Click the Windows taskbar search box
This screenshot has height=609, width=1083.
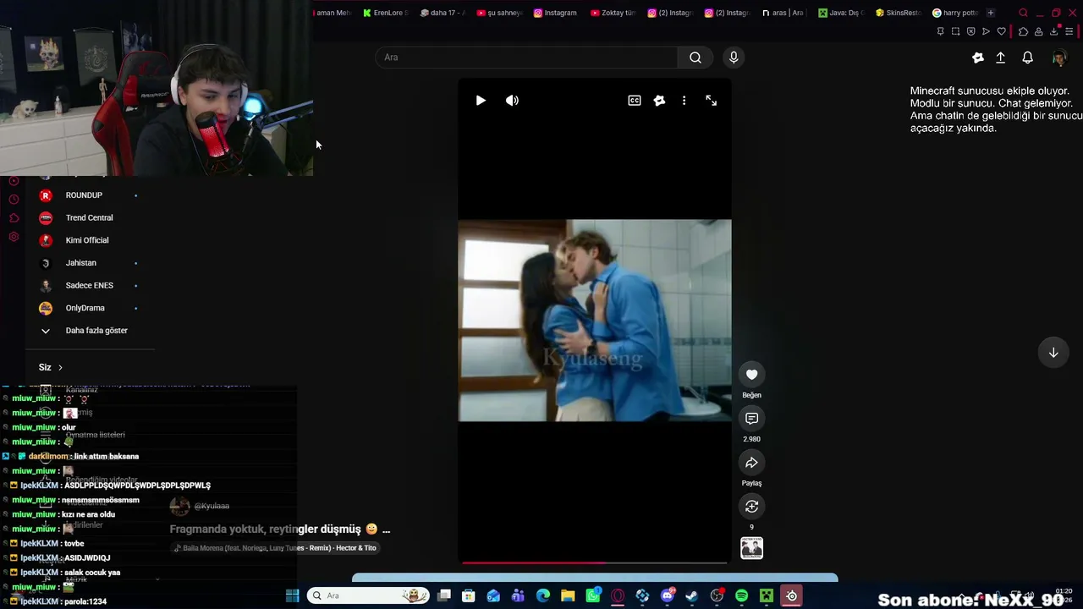369,595
